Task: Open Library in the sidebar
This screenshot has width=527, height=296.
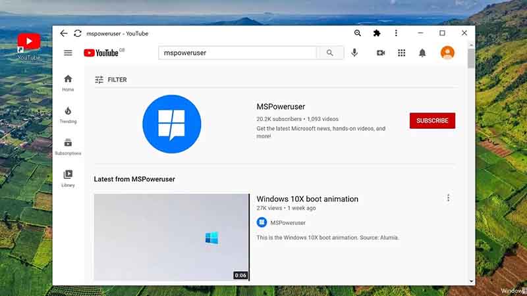Action: pyautogui.click(x=68, y=178)
